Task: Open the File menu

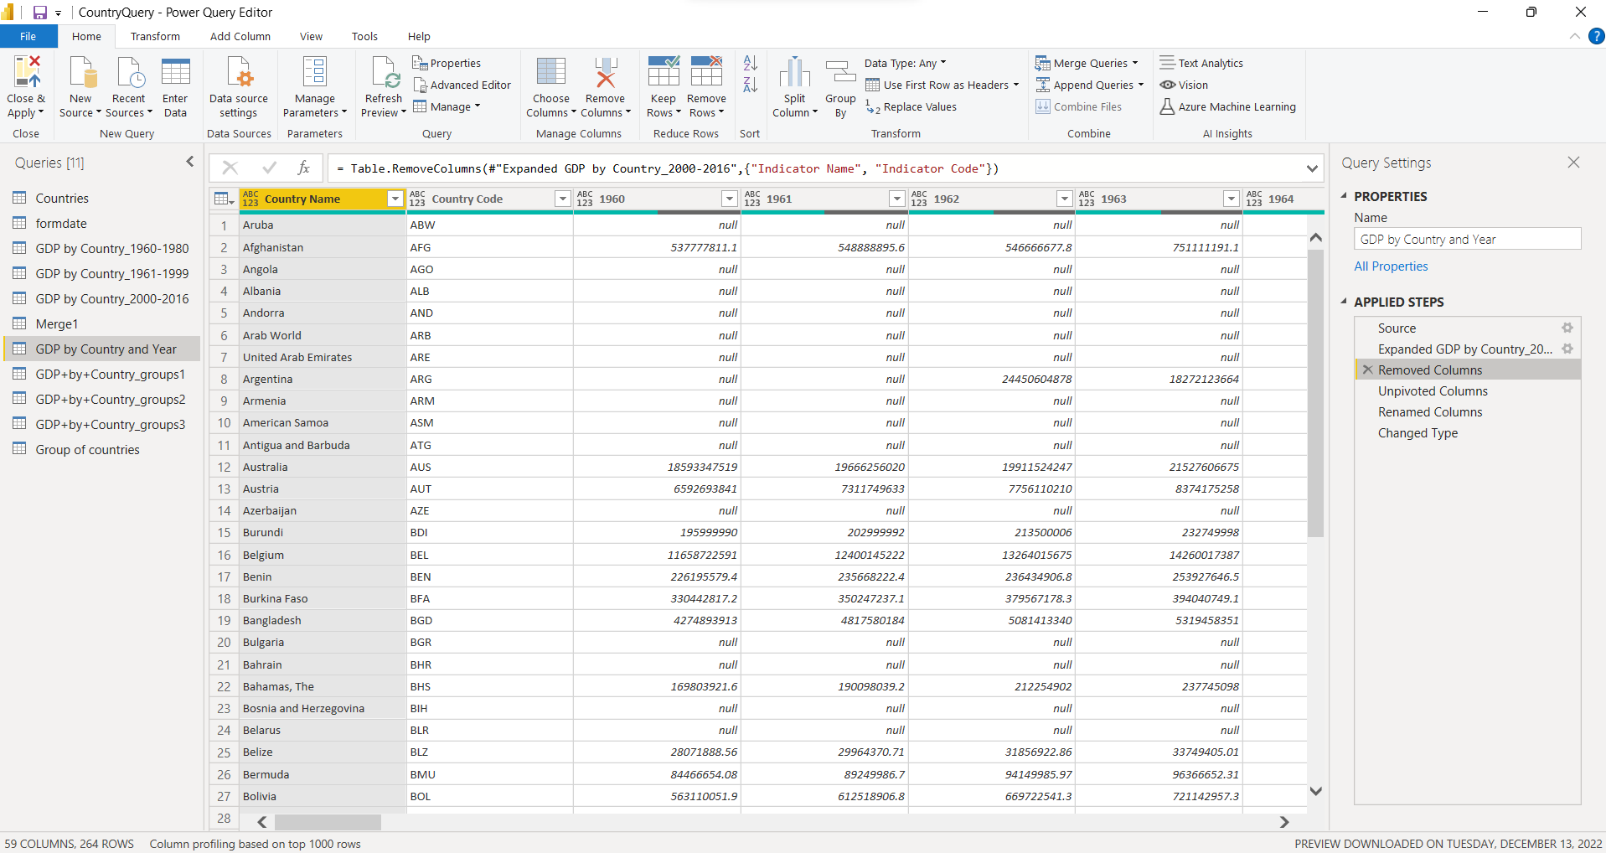Action: click(x=28, y=36)
